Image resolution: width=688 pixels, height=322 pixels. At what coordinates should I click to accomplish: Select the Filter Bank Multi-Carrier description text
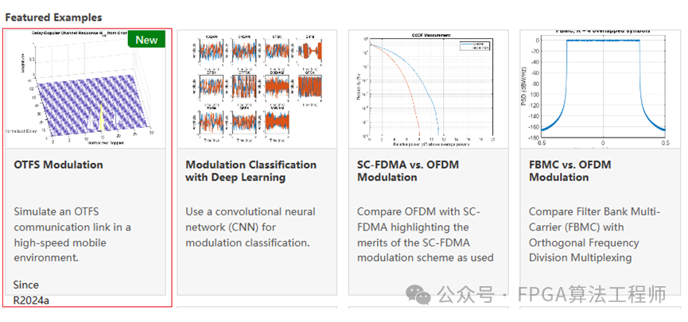click(594, 235)
